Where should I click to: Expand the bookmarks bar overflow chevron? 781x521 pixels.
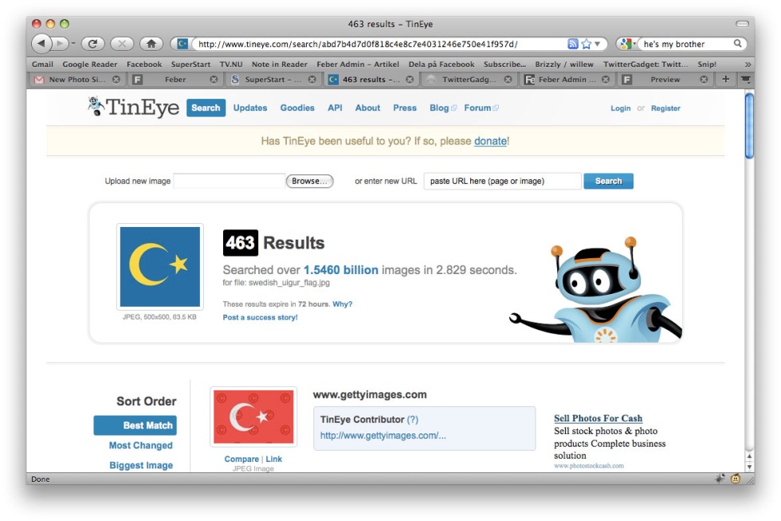coord(748,65)
